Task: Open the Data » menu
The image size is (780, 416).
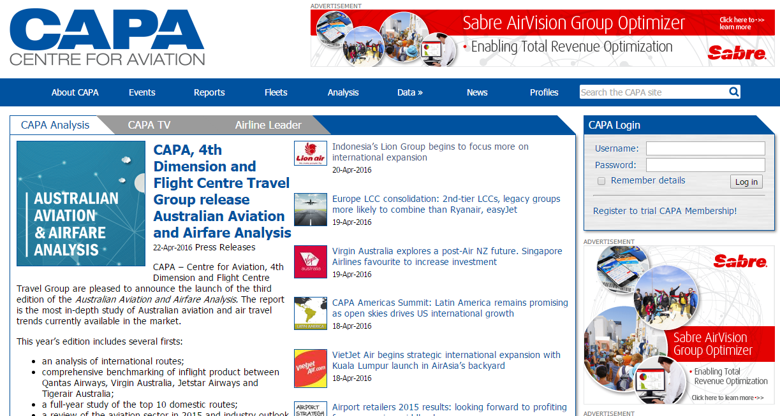Action: 410,92
